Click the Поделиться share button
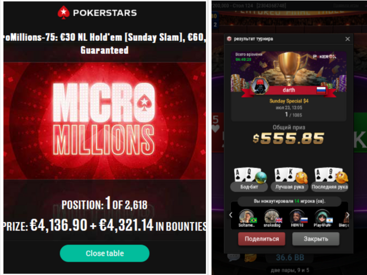This screenshot has height=275, width=367. pyautogui.click(x=262, y=239)
